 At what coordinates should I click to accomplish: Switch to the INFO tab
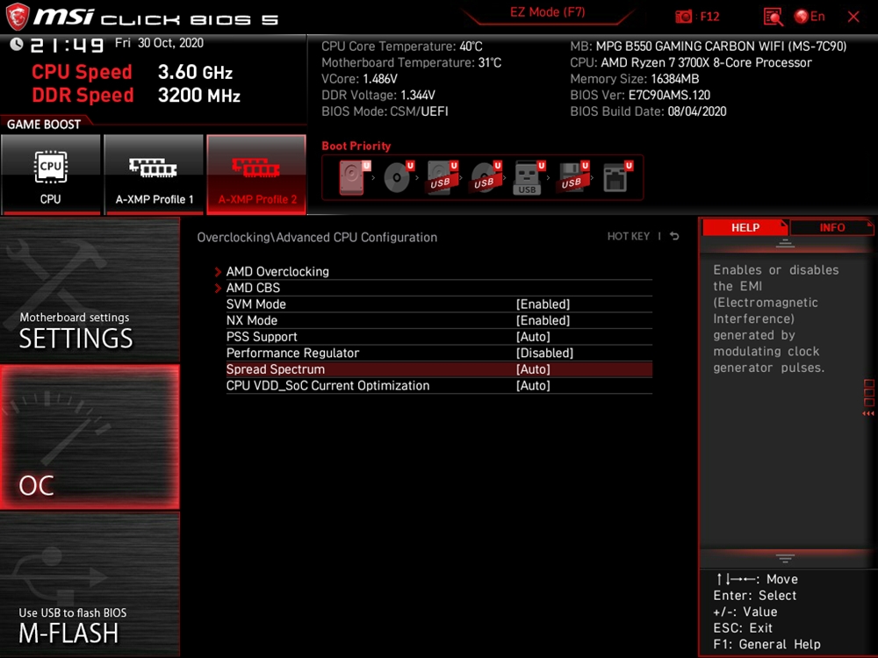[832, 228]
